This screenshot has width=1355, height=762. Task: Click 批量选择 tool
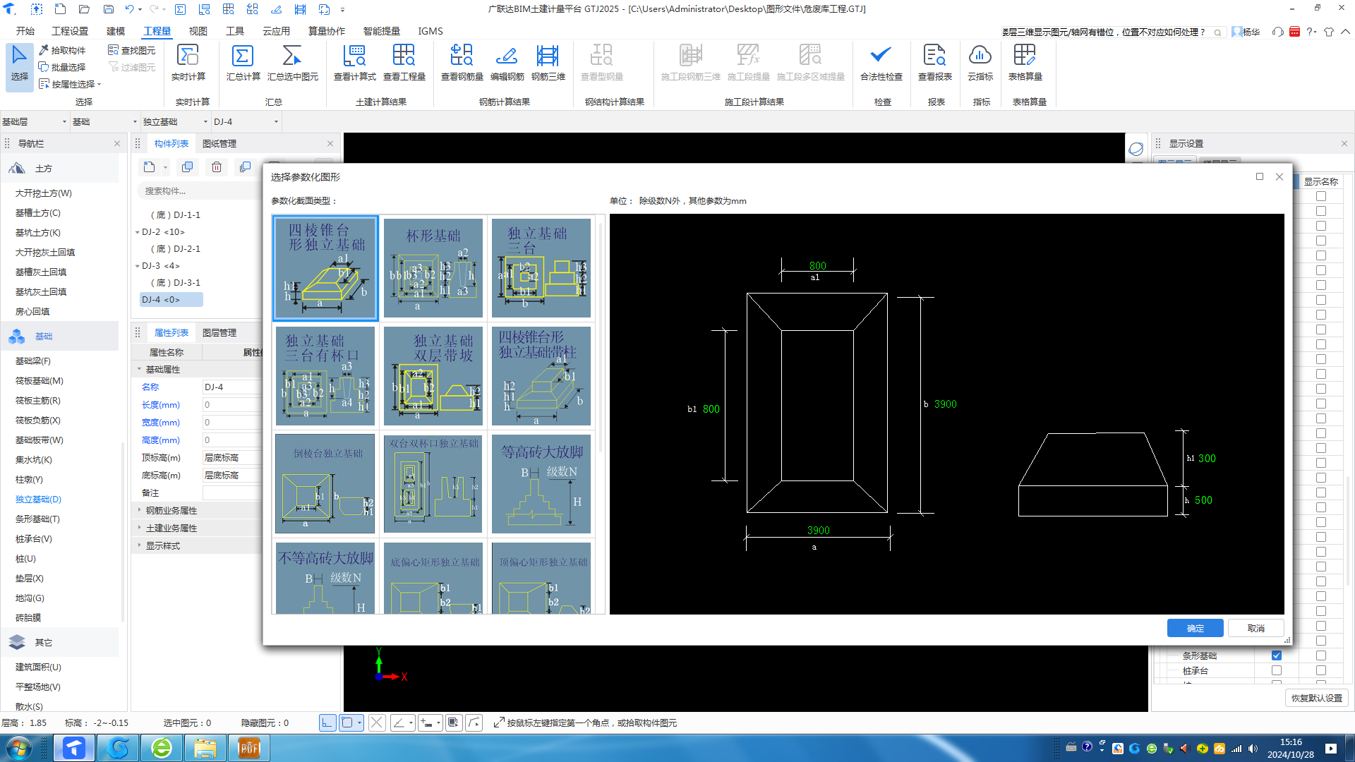[62, 67]
